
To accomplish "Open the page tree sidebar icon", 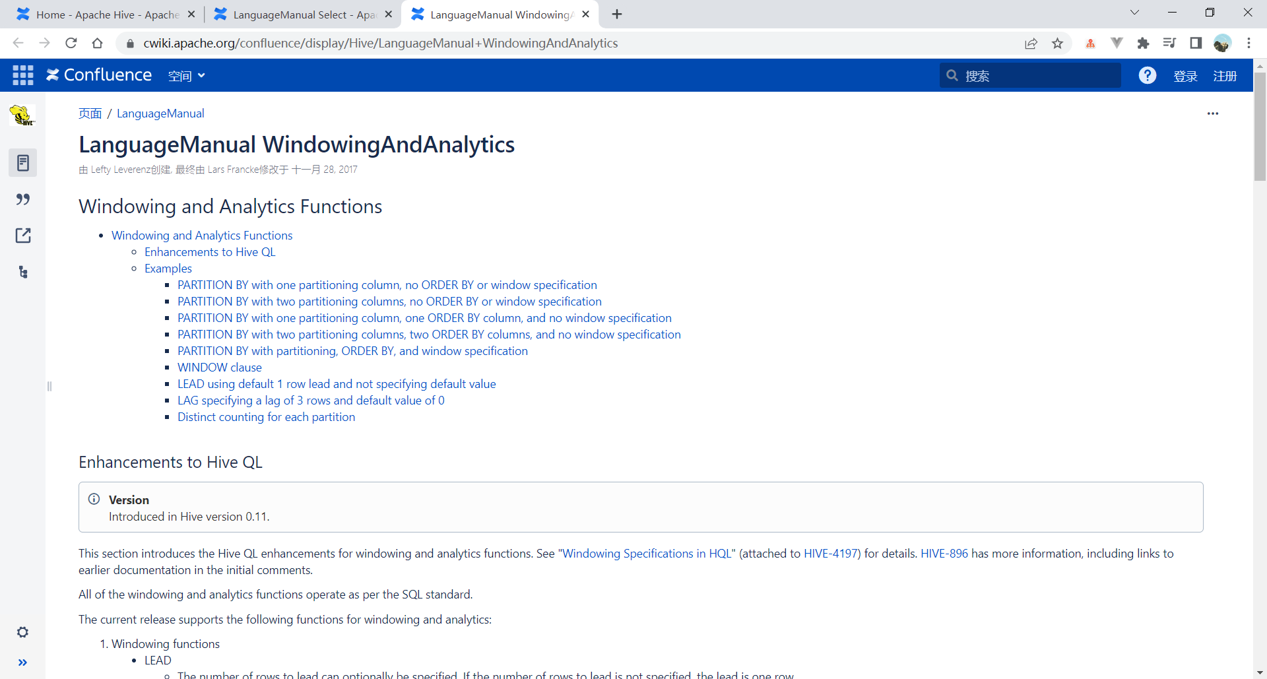I will click(x=22, y=272).
